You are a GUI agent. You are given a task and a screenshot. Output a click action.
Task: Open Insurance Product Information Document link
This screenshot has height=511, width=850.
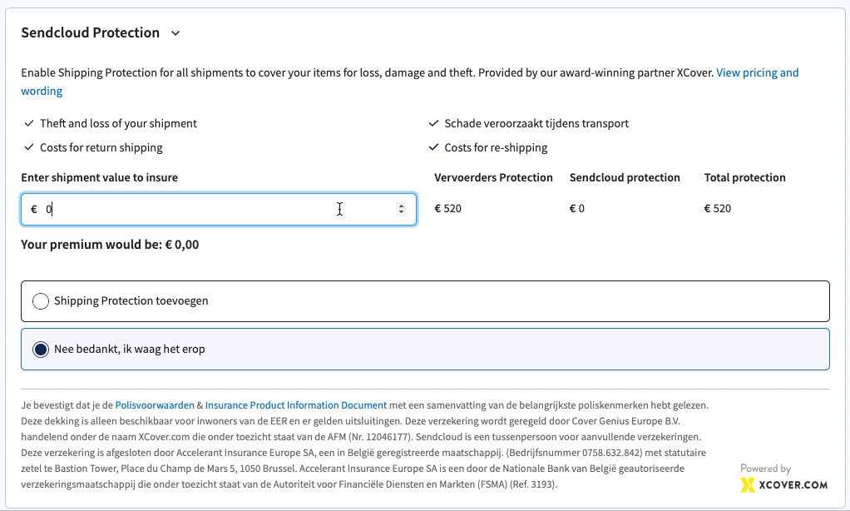point(296,405)
